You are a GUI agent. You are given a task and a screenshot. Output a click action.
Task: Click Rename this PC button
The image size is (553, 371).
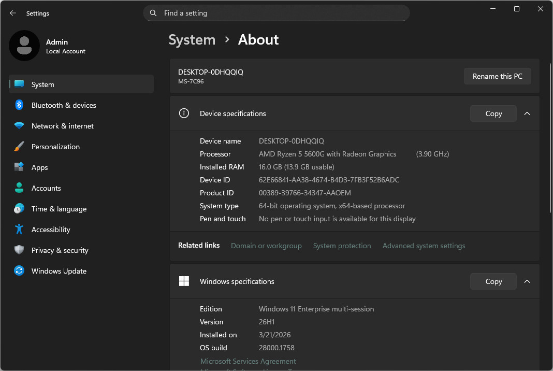click(x=497, y=76)
